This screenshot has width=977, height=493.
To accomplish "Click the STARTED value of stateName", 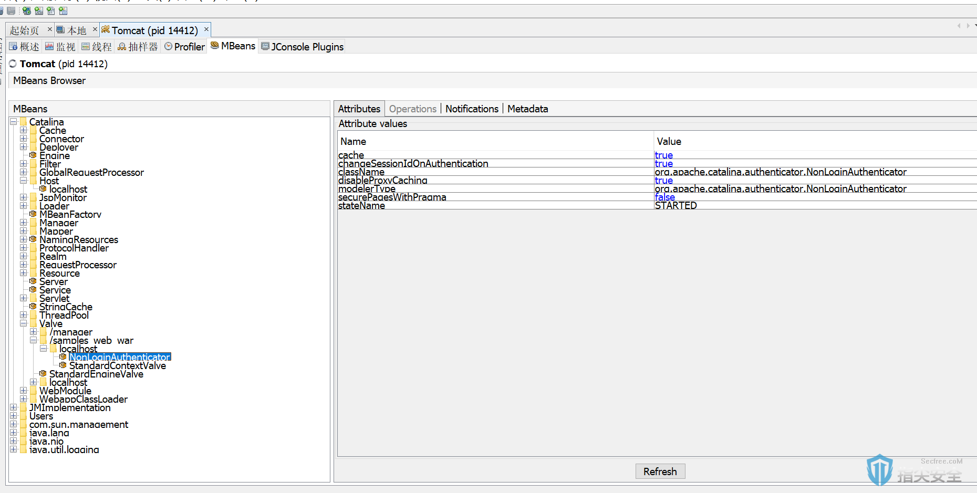I will [675, 205].
